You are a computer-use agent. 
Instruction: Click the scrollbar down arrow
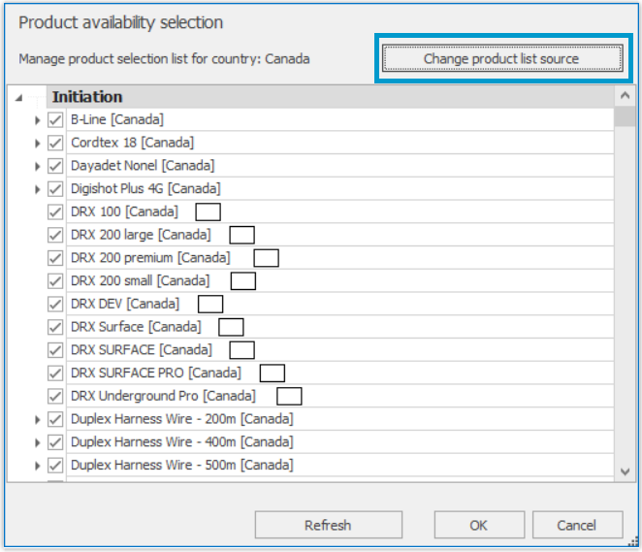(x=625, y=471)
